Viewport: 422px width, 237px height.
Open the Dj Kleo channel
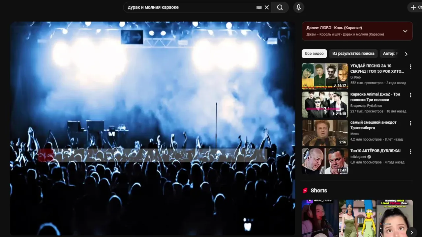pos(355,77)
